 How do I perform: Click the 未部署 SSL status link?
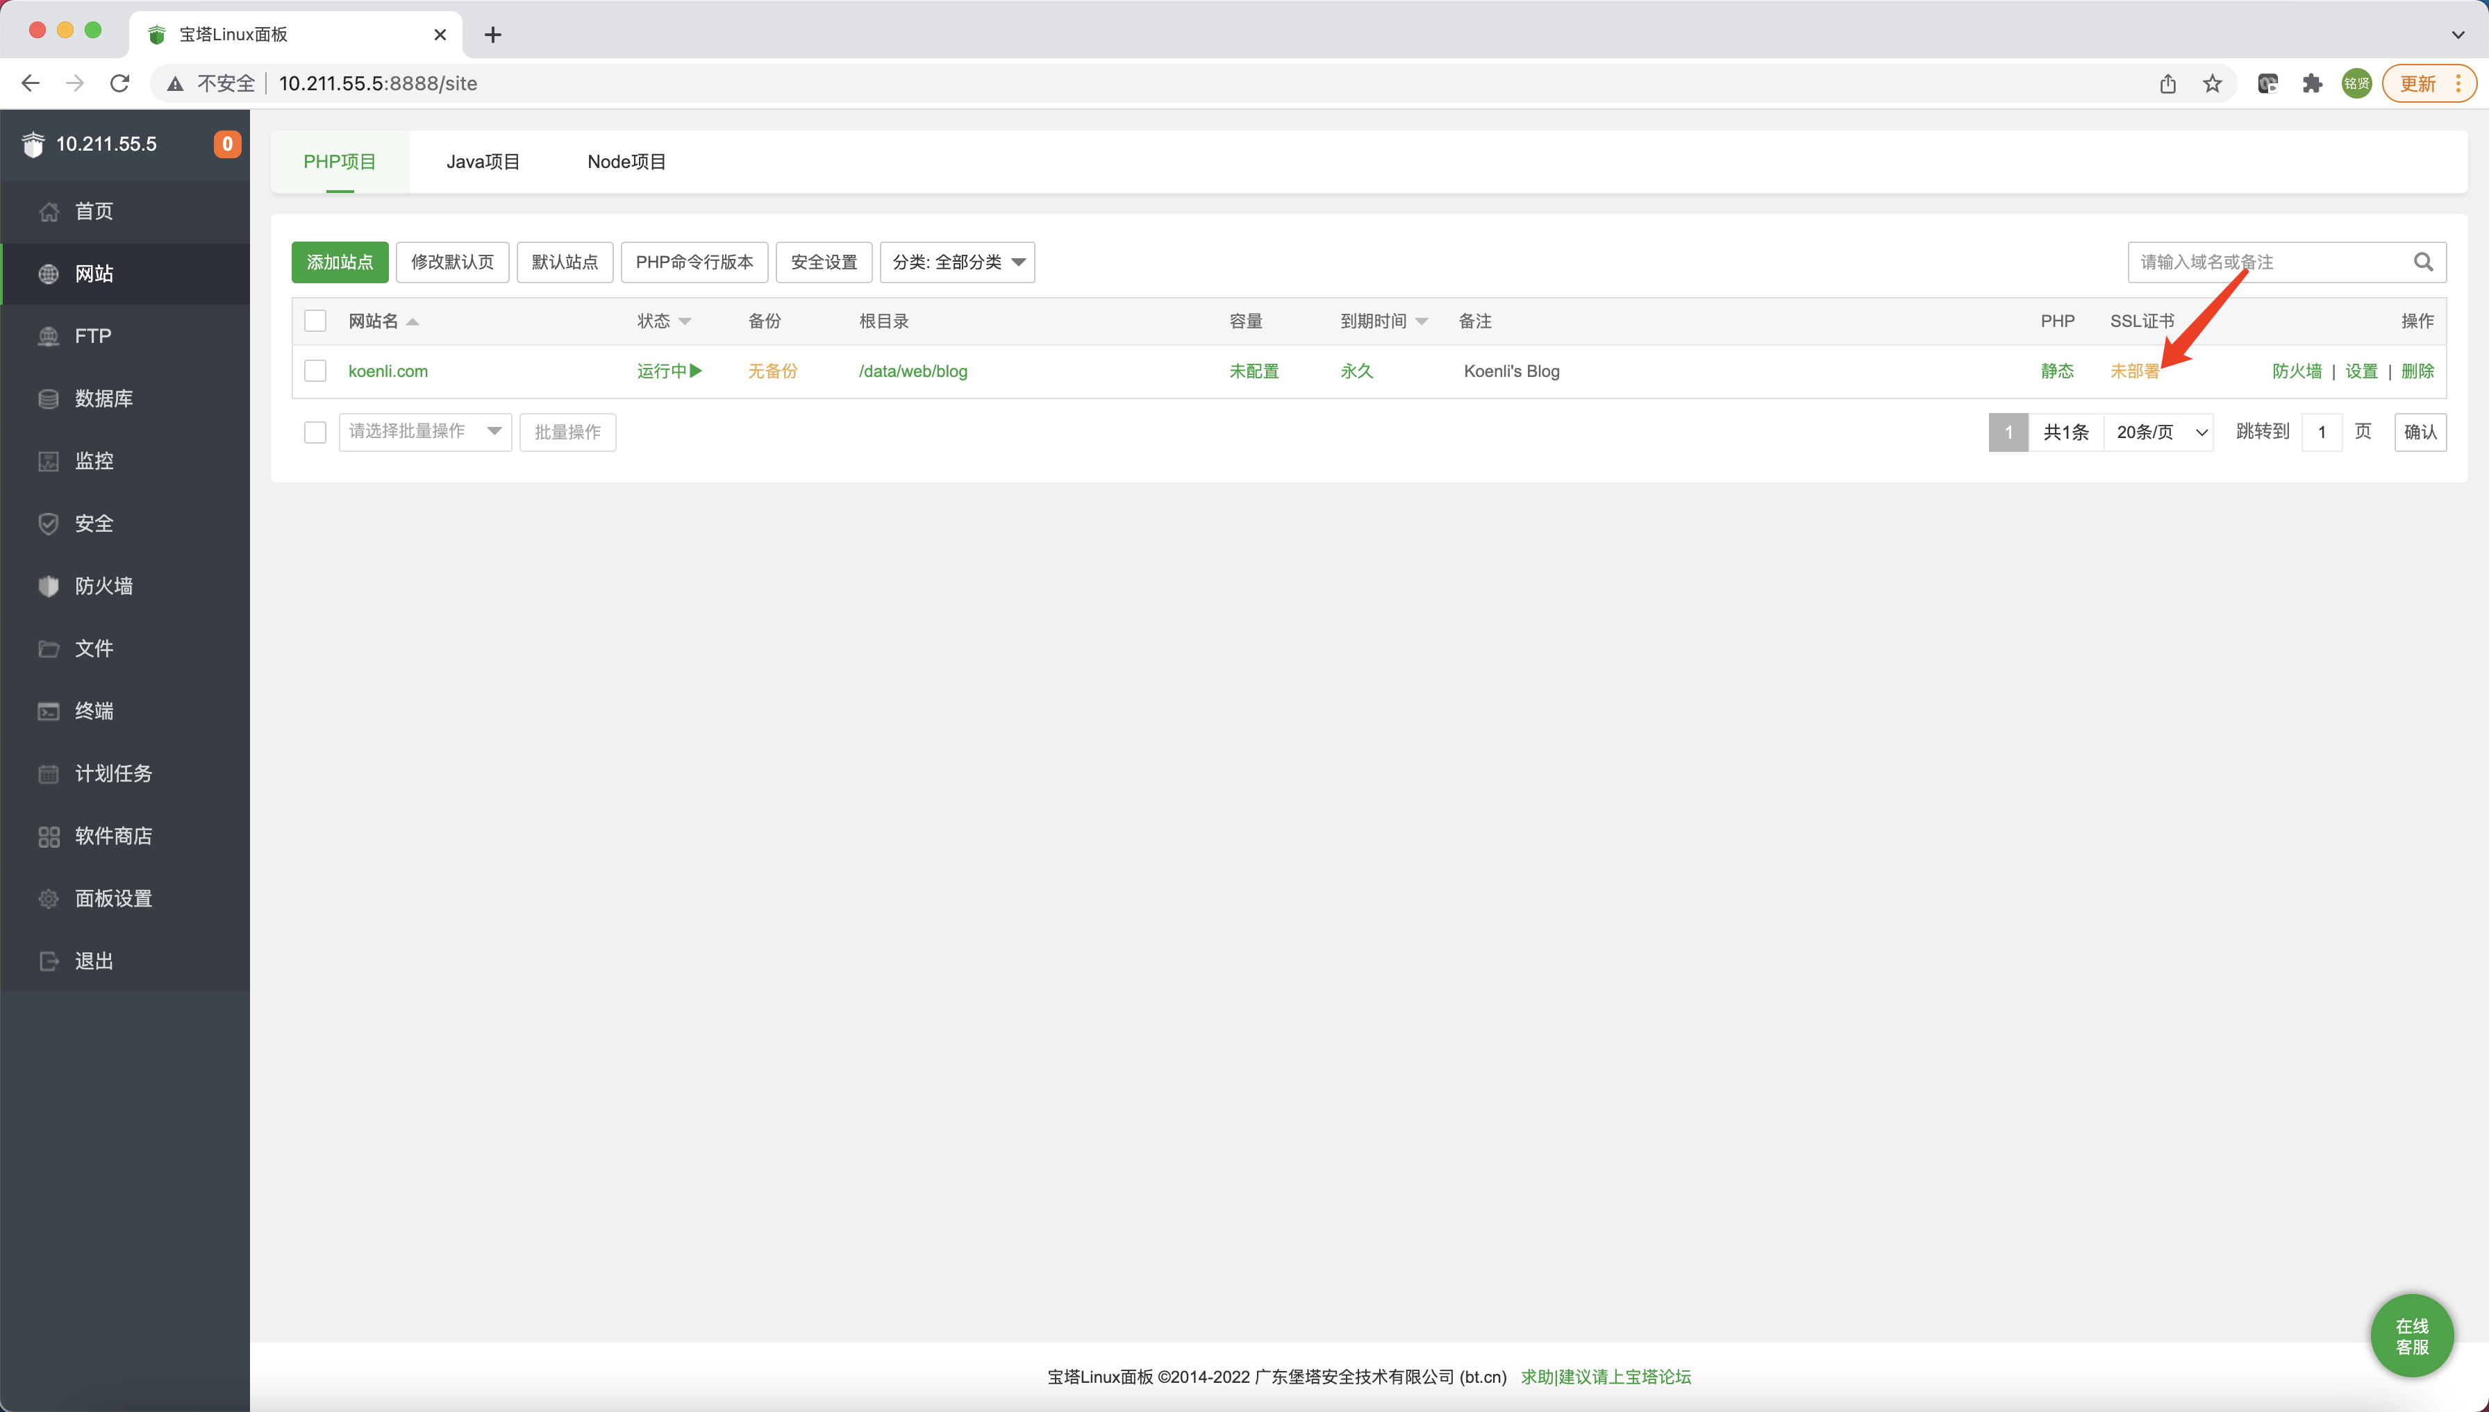(x=2135, y=371)
